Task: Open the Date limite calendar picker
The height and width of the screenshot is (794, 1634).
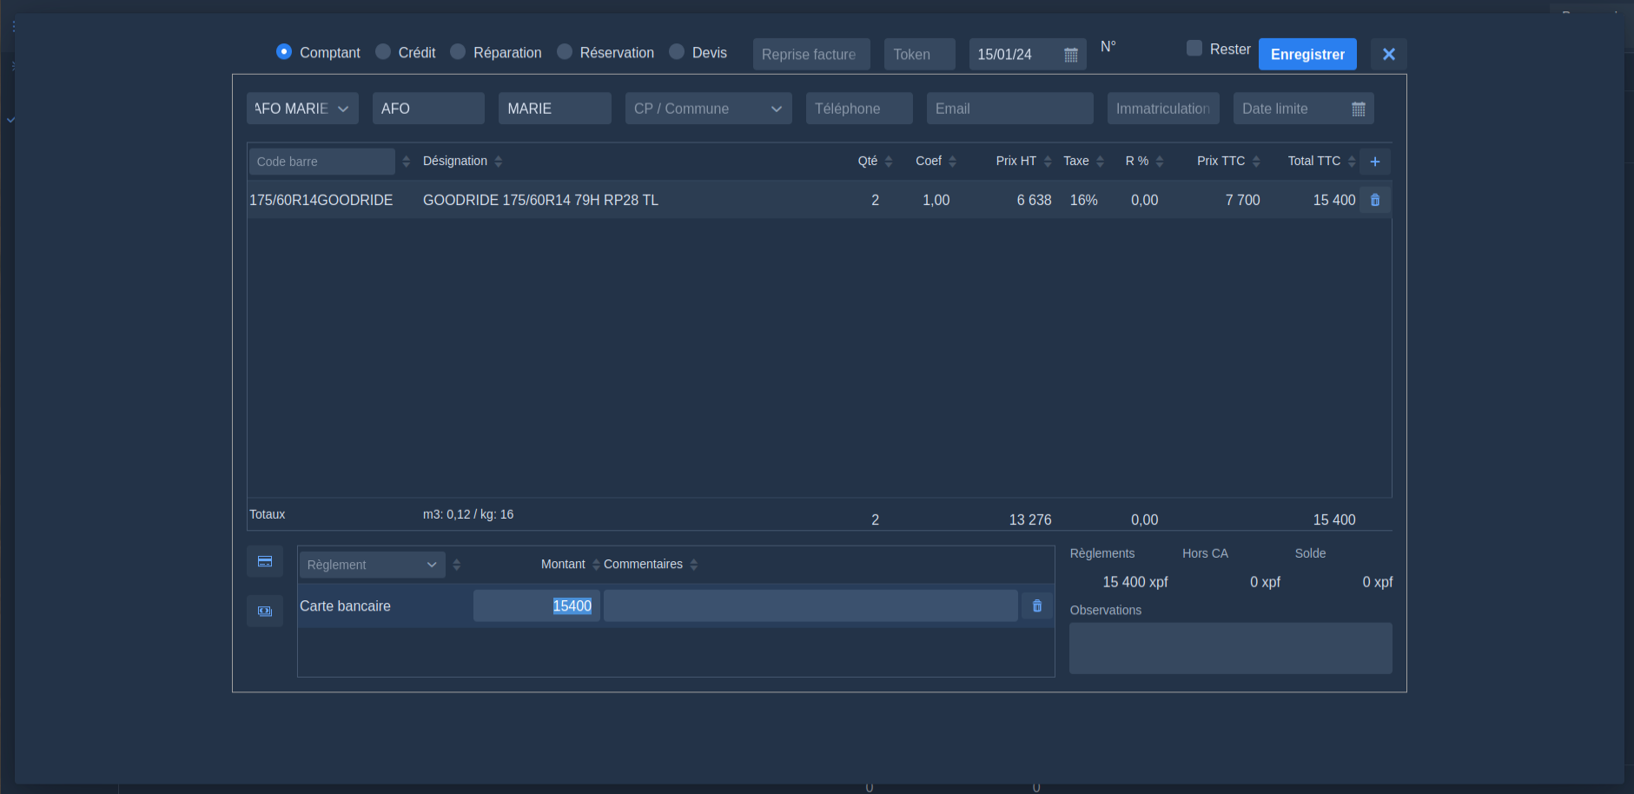Action: coord(1359,109)
